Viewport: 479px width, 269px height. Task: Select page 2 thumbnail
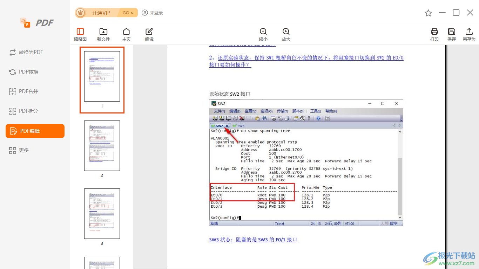point(102,146)
